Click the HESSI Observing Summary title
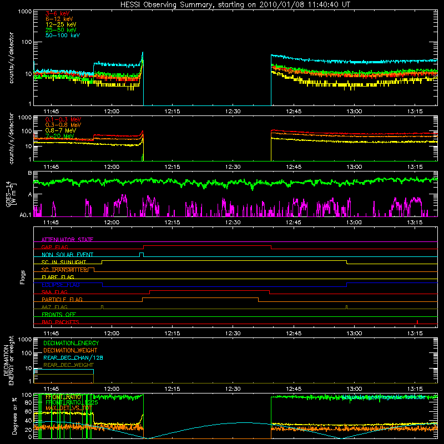The image size is (444, 444). [235, 5]
